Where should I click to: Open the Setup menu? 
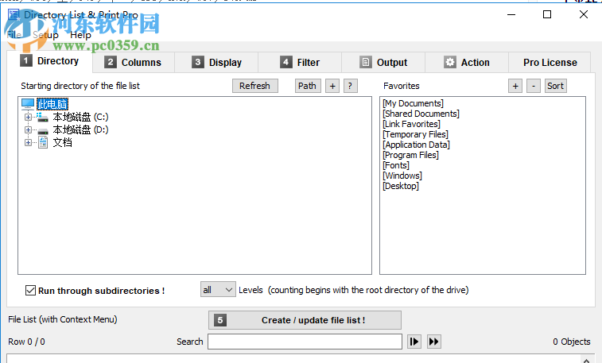[45, 35]
